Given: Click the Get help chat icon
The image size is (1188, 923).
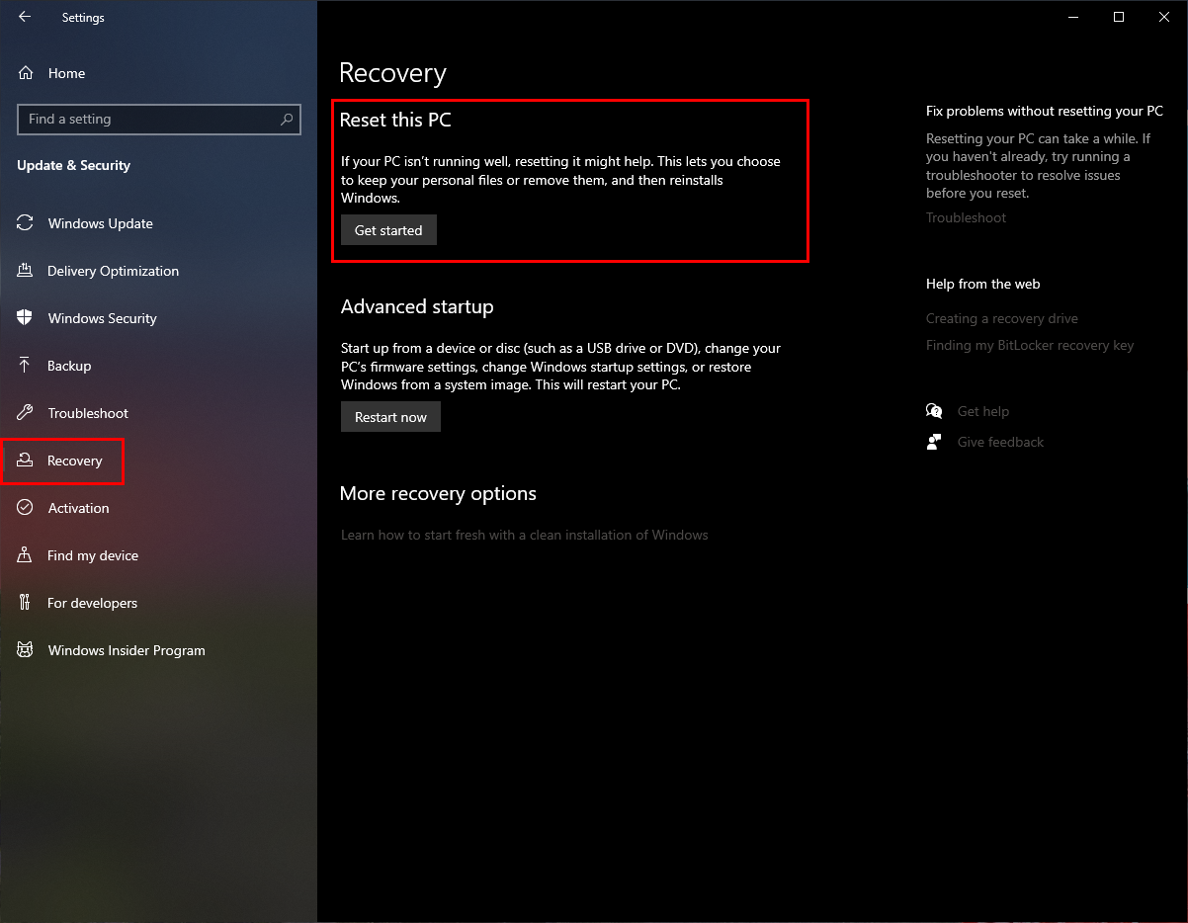Looking at the screenshot, I should 934,411.
